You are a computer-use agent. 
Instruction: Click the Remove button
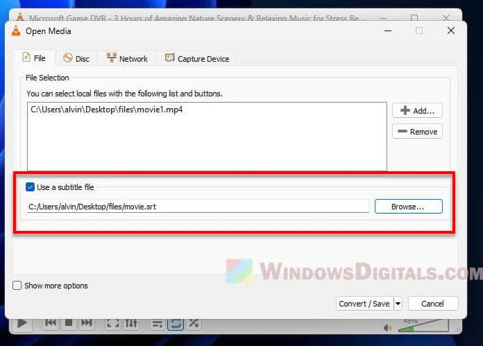click(417, 132)
